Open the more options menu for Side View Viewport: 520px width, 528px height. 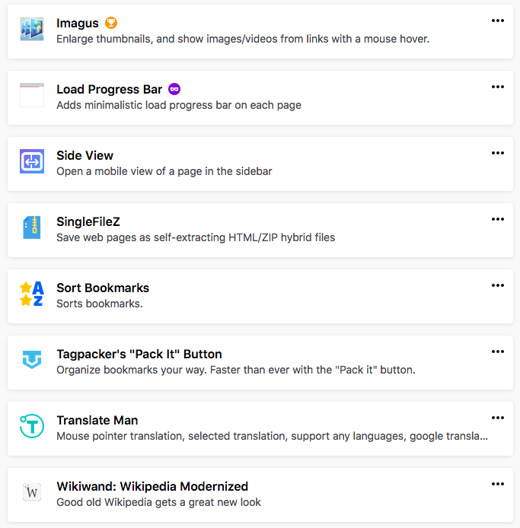coord(498,154)
